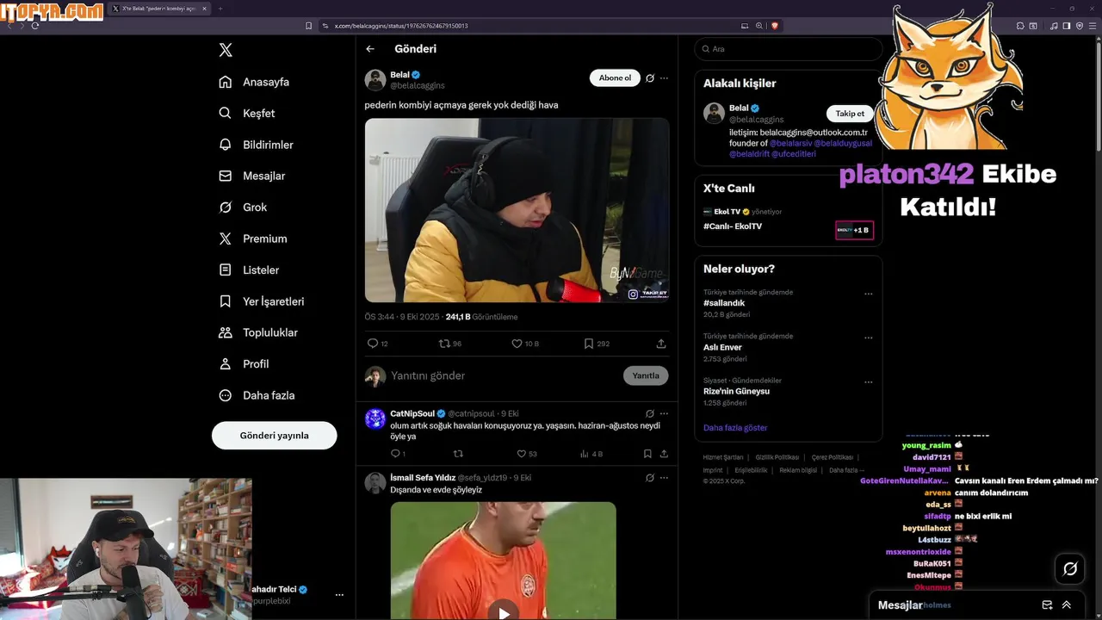The width and height of the screenshot is (1102, 620).
Task: Click Brave shields icon in address bar
Action: point(775,26)
